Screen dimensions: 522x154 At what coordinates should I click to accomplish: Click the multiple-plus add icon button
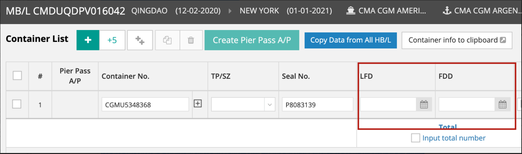(140, 40)
